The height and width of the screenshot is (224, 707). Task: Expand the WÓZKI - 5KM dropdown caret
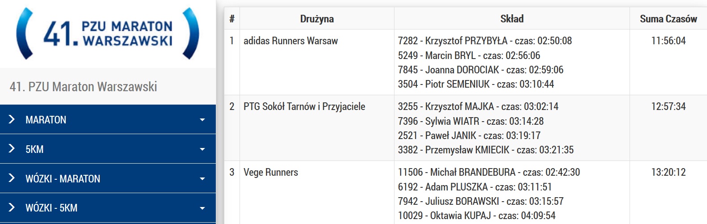tap(202, 208)
